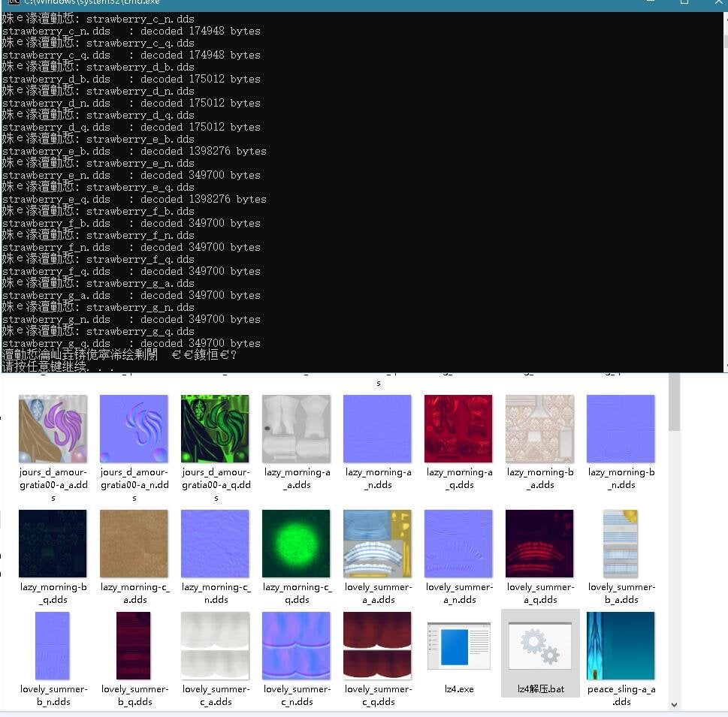Select lovely_summer-a_n.dds normal map
This screenshot has width=728, height=717.
coord(458,544)
